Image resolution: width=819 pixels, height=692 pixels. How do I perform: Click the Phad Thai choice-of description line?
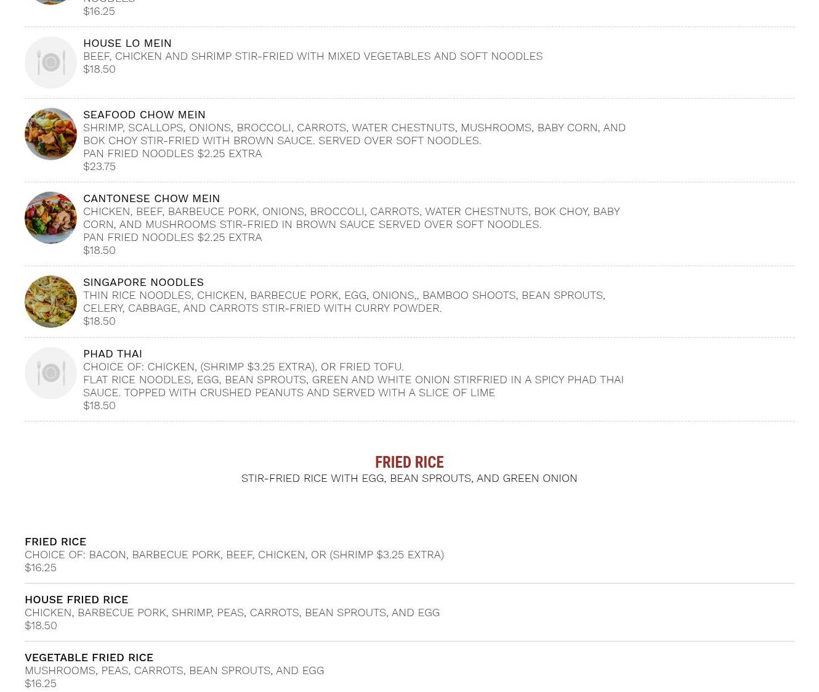[243, 367]
